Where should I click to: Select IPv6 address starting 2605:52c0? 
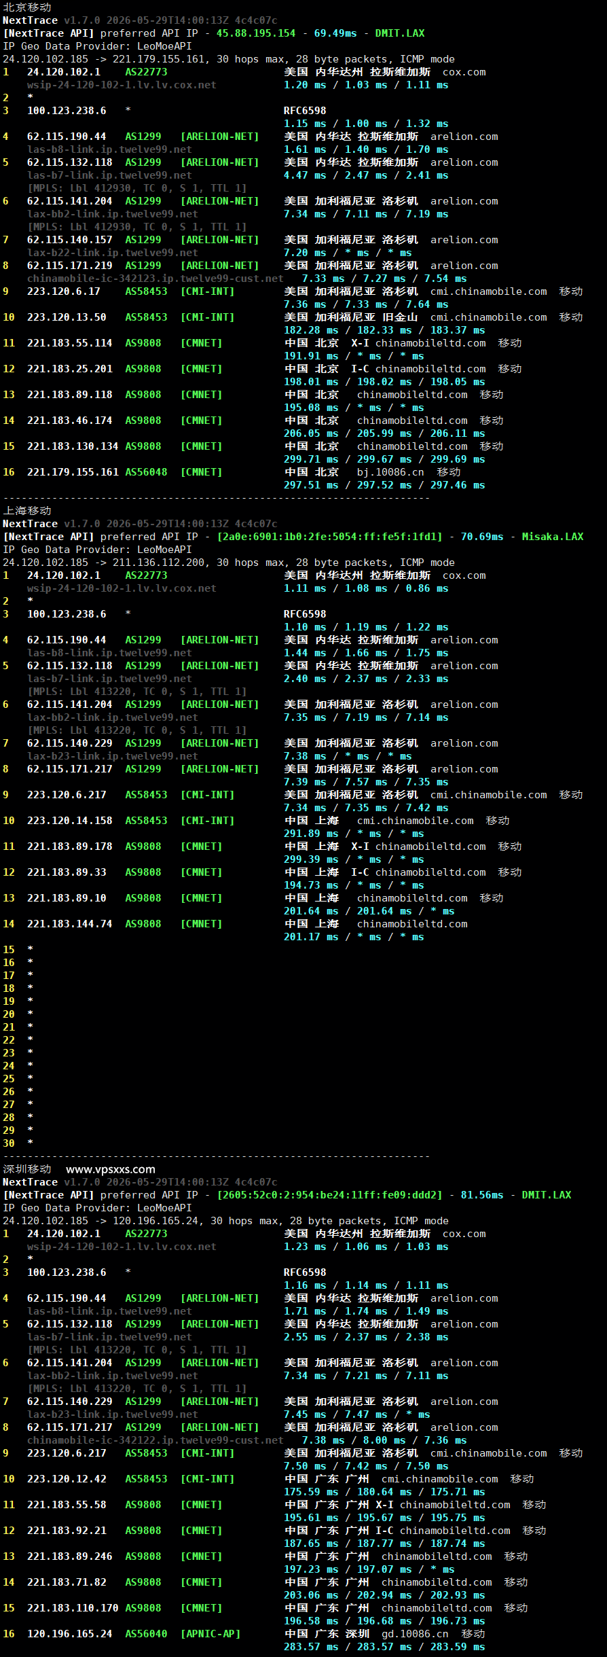329,1194
